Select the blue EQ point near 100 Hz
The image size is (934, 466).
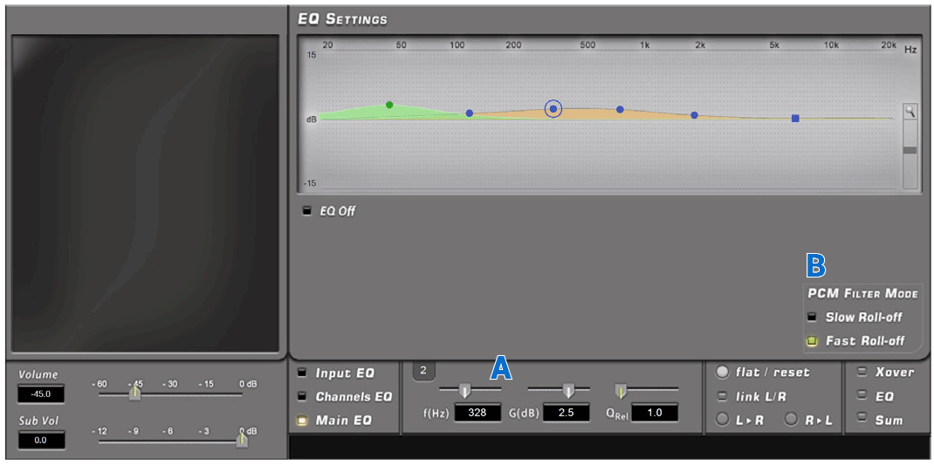coord(470,113)
